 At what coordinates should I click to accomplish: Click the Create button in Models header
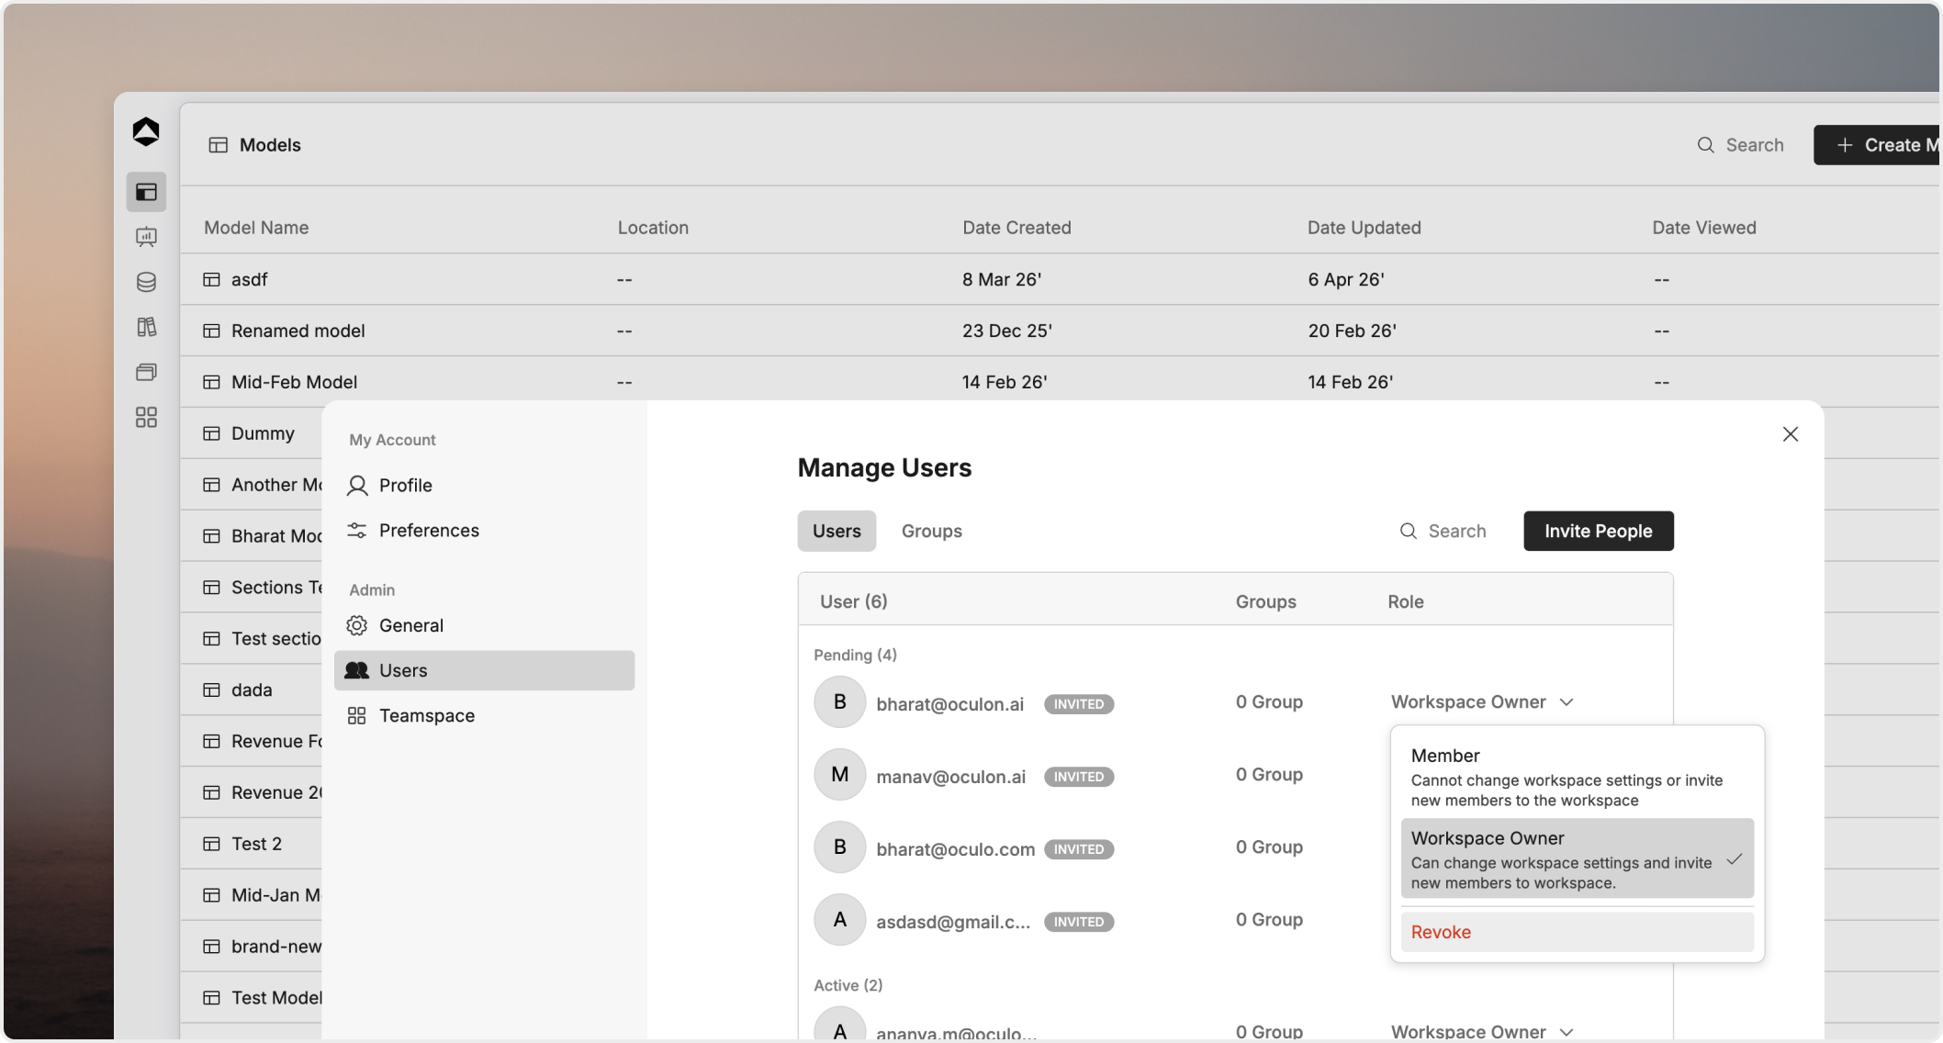tap(1878, 145)
